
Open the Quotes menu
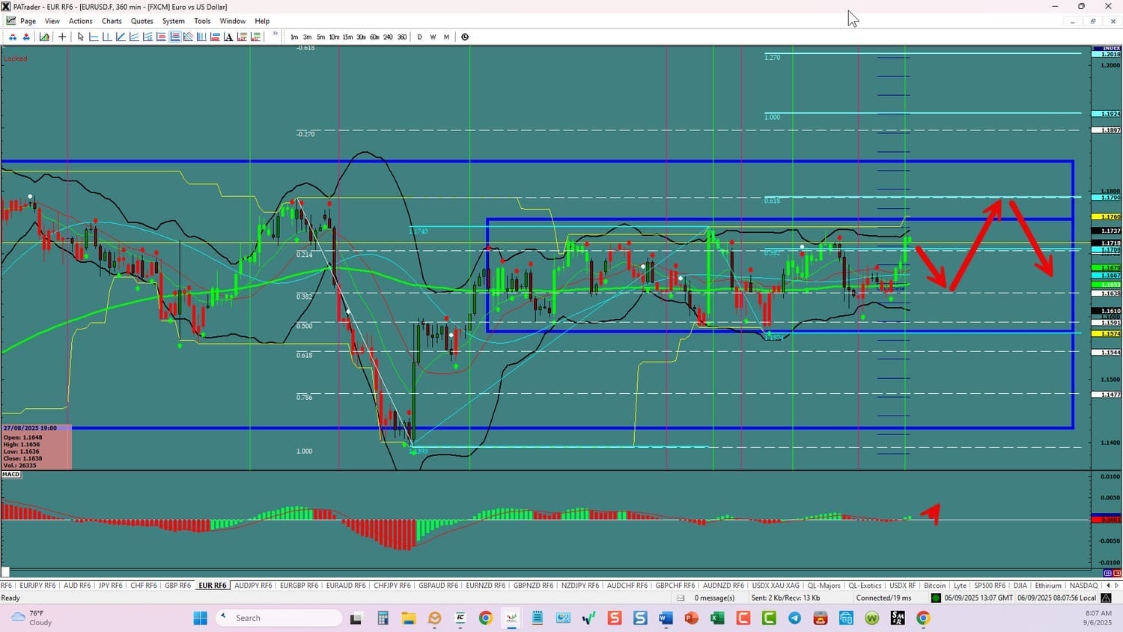coord(141,21)
